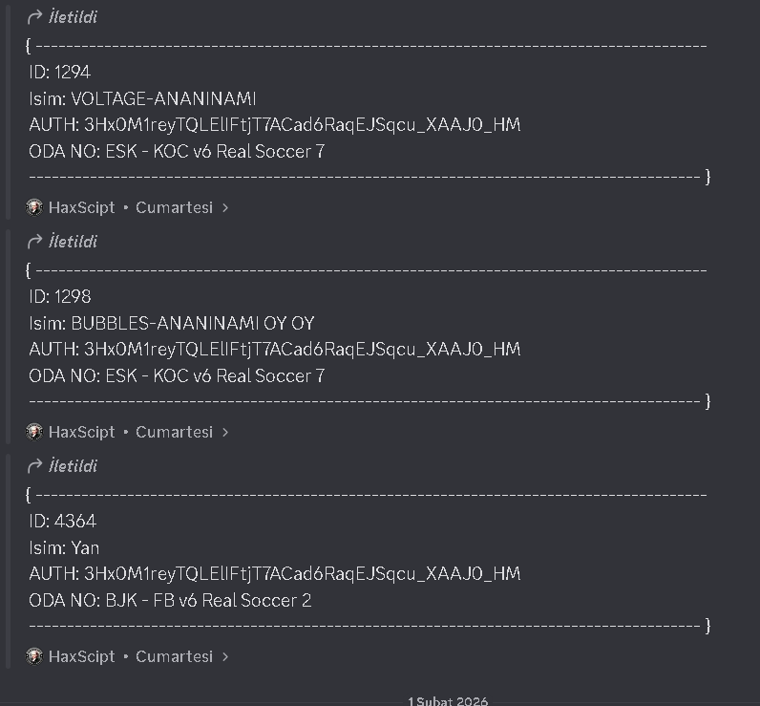
Task: Click the ODA NO: BJK - FB v6 line
Action: click(x=170, y=600)
